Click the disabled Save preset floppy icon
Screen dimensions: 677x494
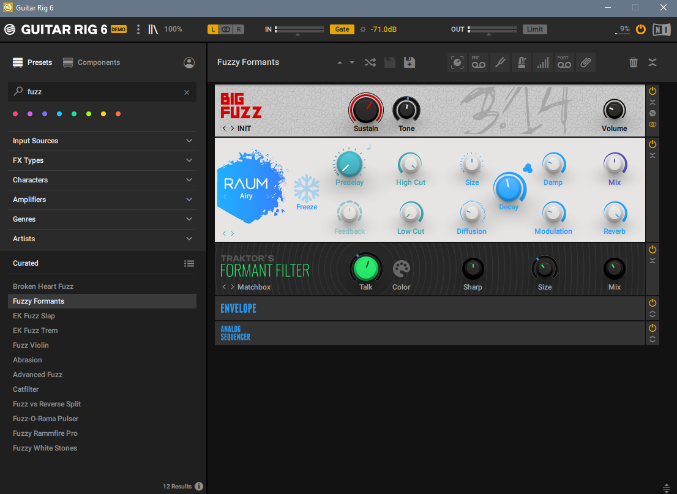[390, 62]
